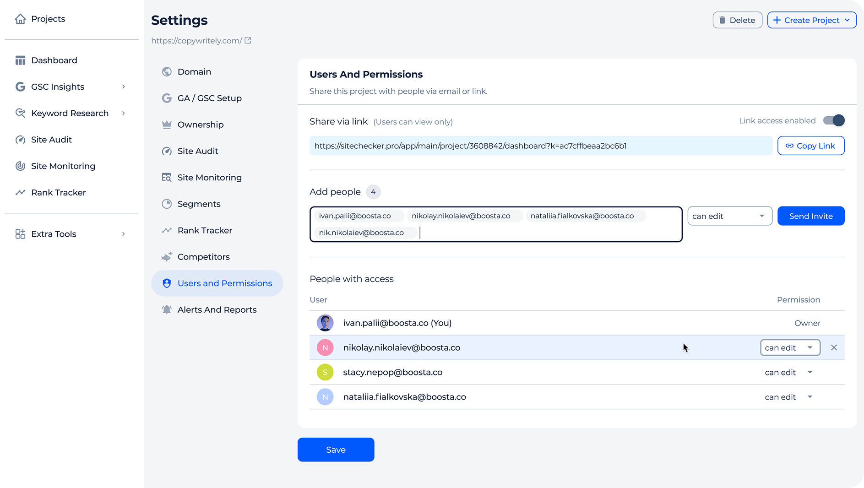Screen dimensions: 864x488
Task: Go to GA / GSC Setup settings
Action: [x=209, y=98]
